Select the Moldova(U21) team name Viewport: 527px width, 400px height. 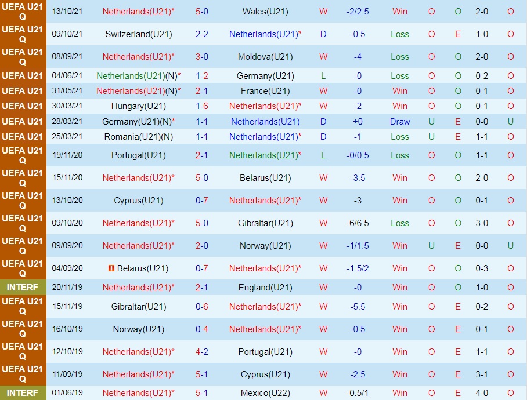coord(265,57)
